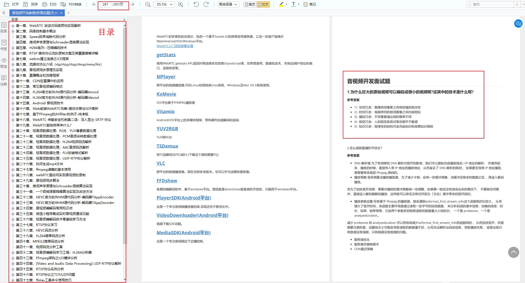Rotate the page clockwise

click(206, 4)
